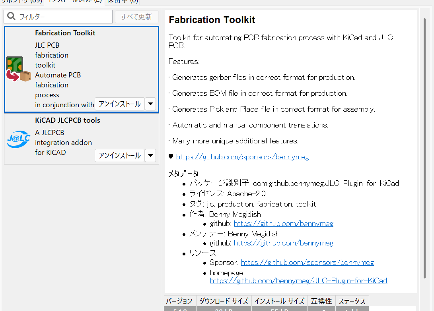Screen dimensions: 434x311
Task: Open the homepage JLC-Plugin-for-KiCad link
Action: point(298,280)
